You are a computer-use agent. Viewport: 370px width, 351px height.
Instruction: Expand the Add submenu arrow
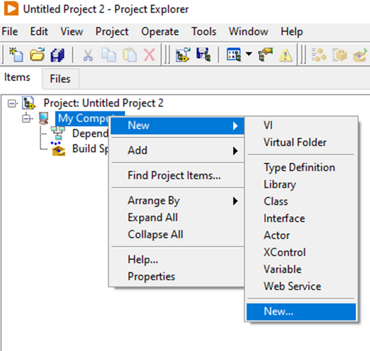(235, 151)
